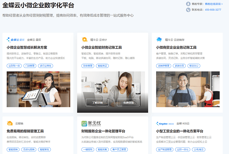Select the 业财一体化 tag
The width and height of the screenshot is (229, 154).
coord(183,149)
